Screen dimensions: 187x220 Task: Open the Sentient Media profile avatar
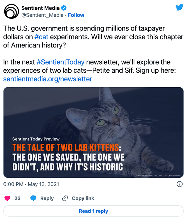pyautogui.click(x=11, y=12)
